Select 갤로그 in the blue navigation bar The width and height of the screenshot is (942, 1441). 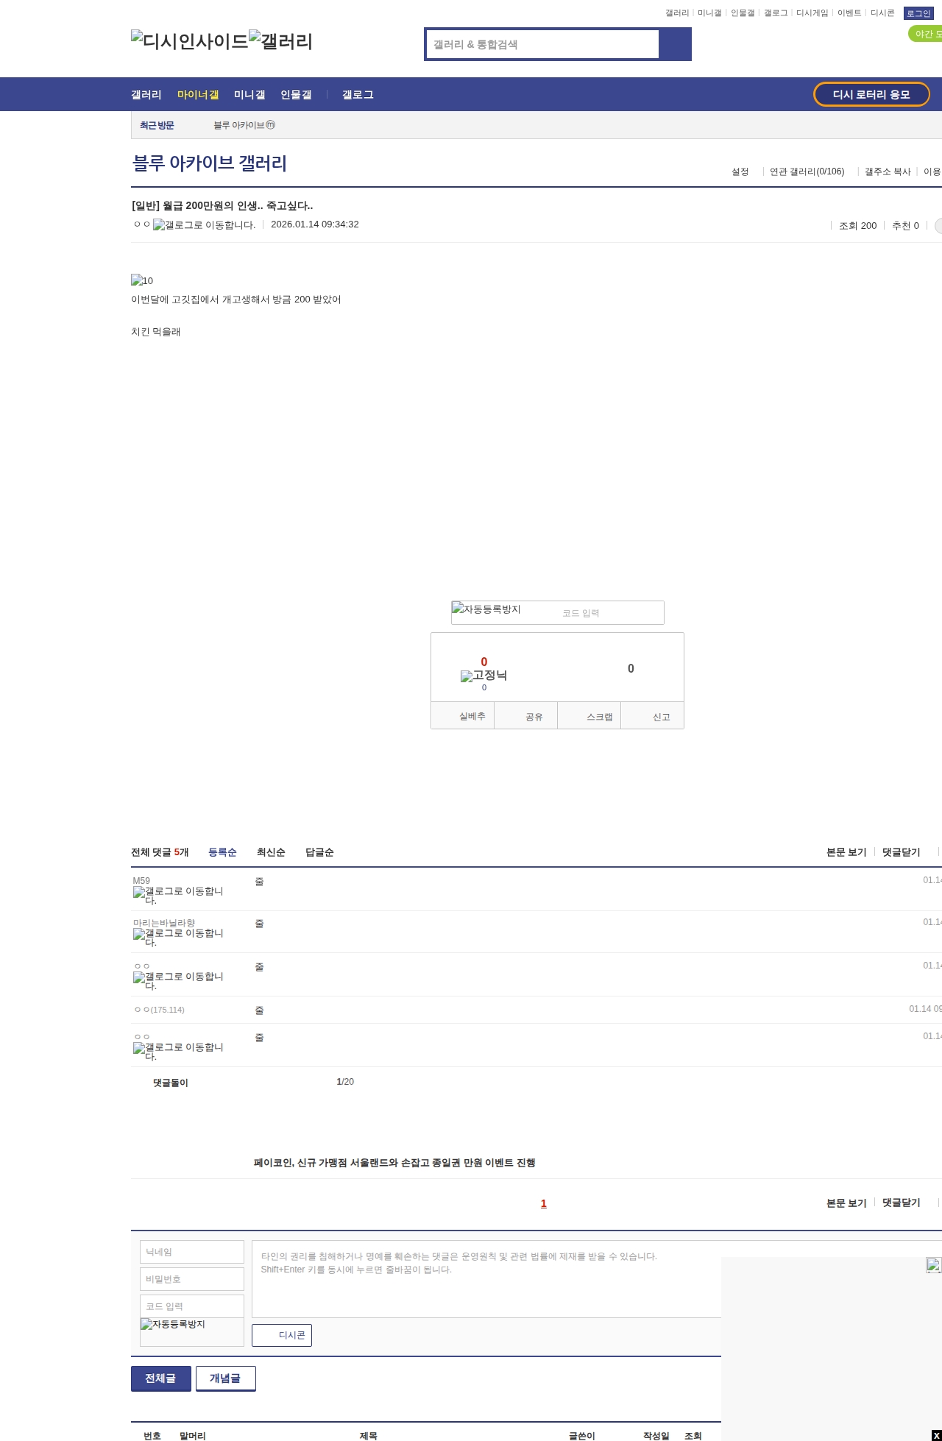point(358,94)
